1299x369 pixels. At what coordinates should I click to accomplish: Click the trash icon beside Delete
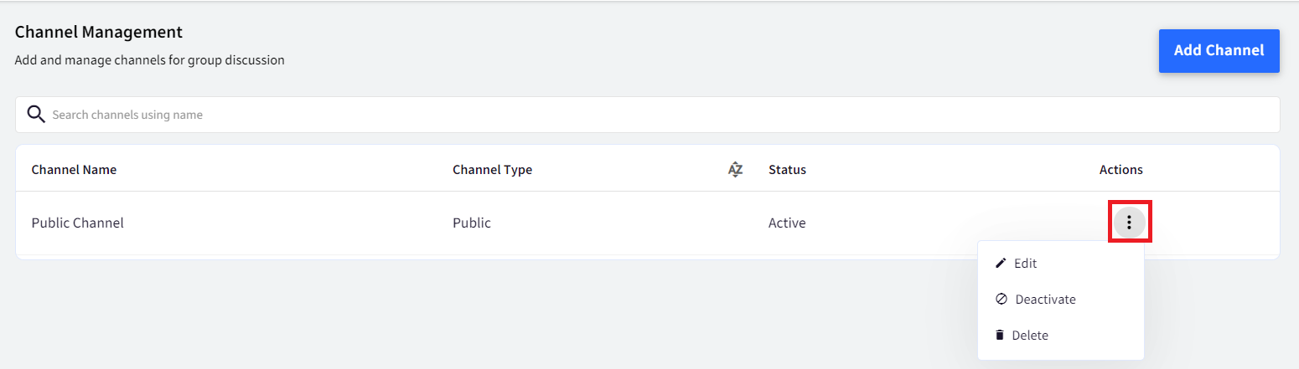pyautogui.click(x=999, y=336)
